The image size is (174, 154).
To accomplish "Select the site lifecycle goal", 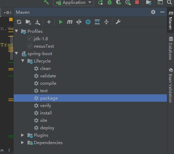I will tap(90, 120).
